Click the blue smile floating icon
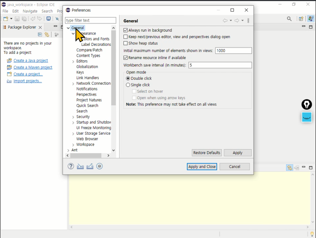The image size is (316, 238). 307,117
